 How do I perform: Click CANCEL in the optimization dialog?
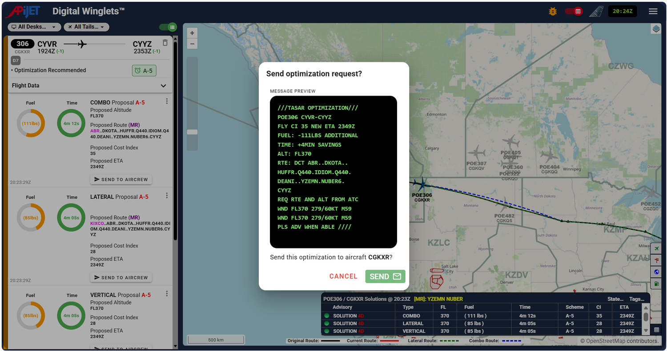(343, 276)
